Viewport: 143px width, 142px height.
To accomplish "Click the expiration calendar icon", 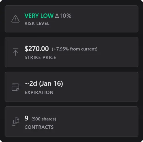I will point(16,87).
